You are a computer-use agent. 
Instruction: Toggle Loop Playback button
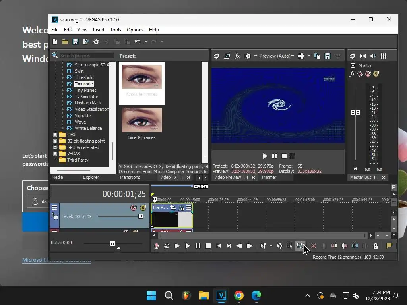point(167,246)
